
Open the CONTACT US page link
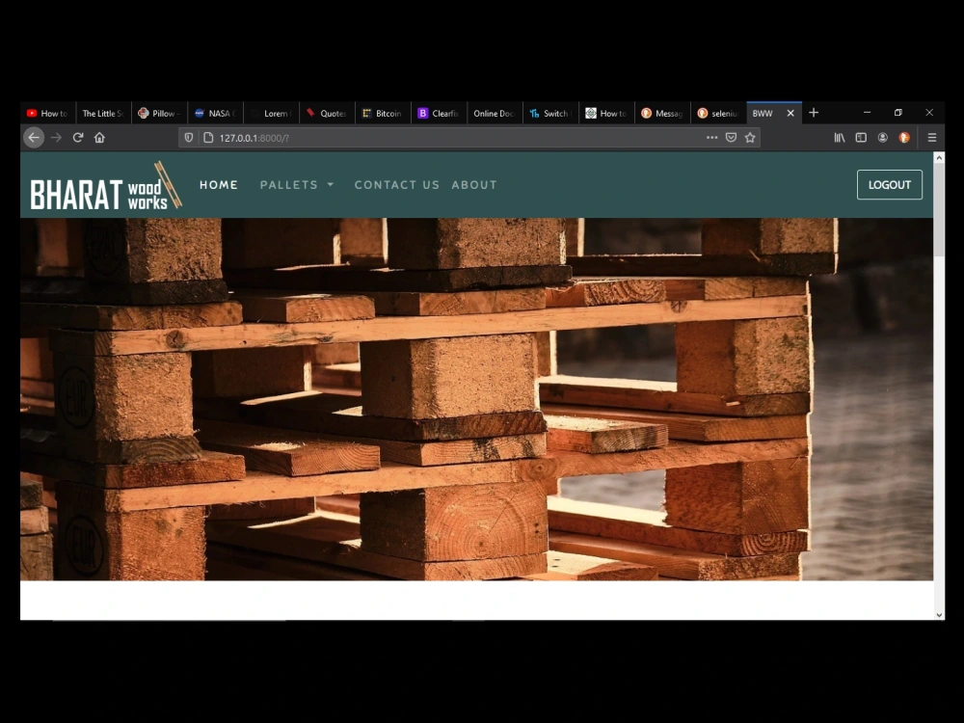[x=396, y=184]
